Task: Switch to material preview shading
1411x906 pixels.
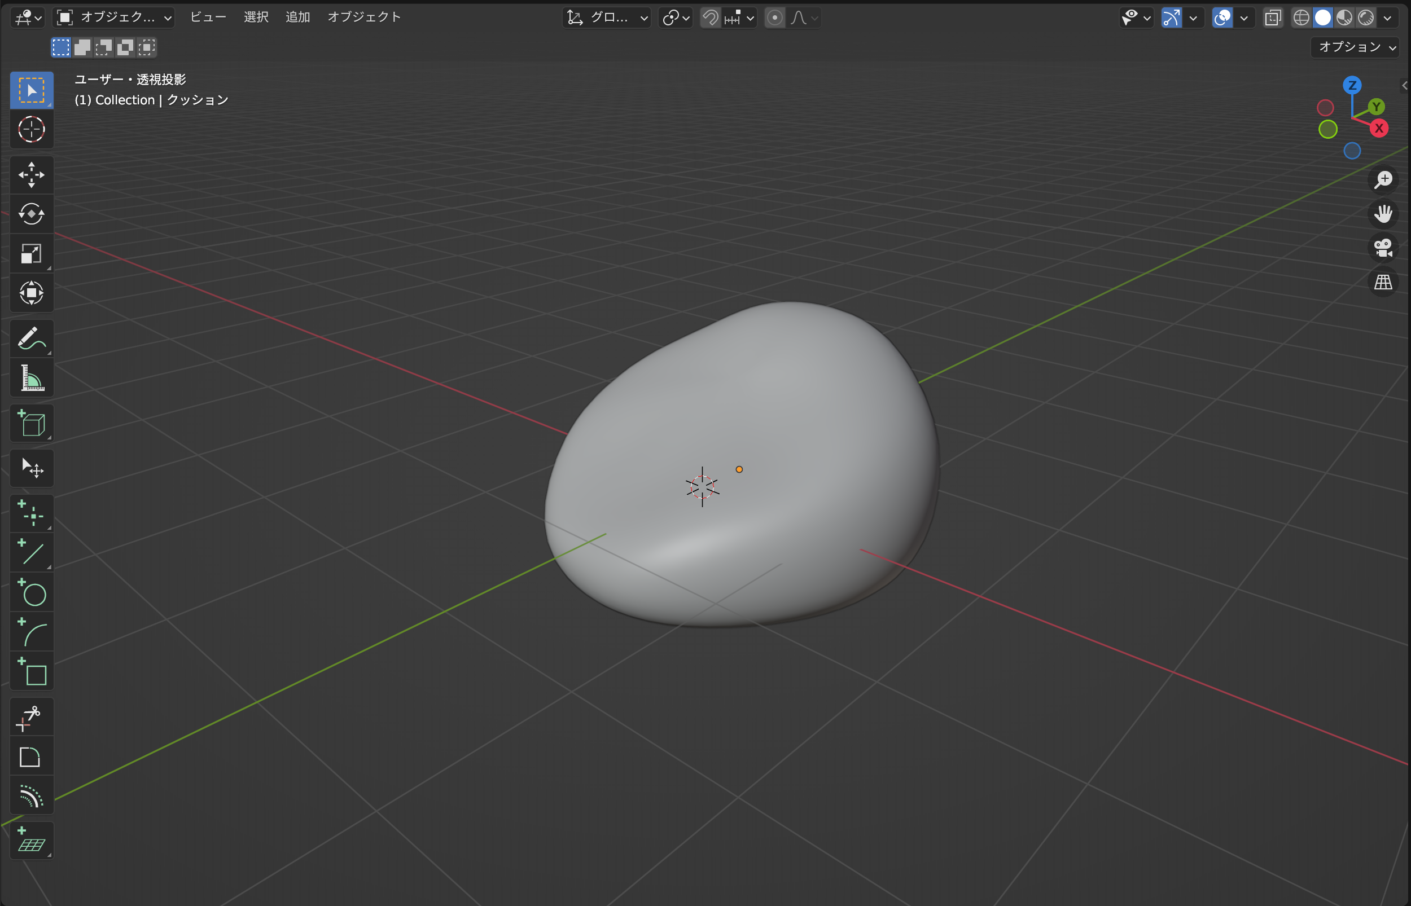Action: pyautogui.click(x=1344, y=17)
